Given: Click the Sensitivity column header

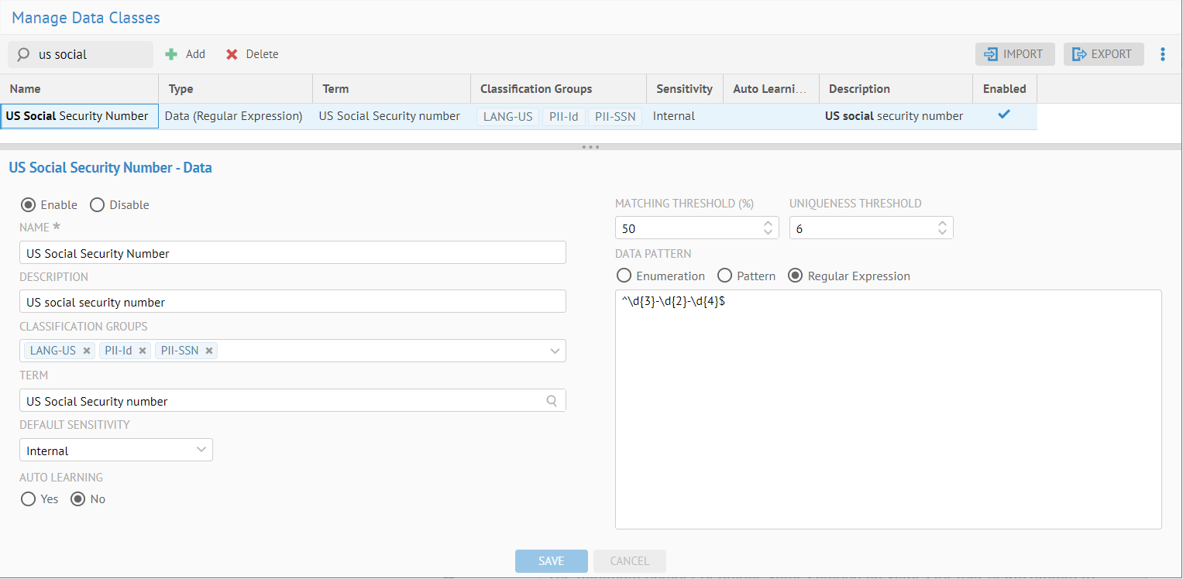Looking at the screenshot, I should (684, 89).
